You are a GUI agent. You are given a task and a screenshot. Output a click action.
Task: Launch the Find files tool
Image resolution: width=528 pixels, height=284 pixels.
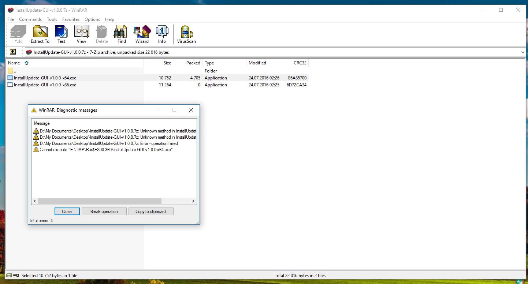click(x=122, y=34)
